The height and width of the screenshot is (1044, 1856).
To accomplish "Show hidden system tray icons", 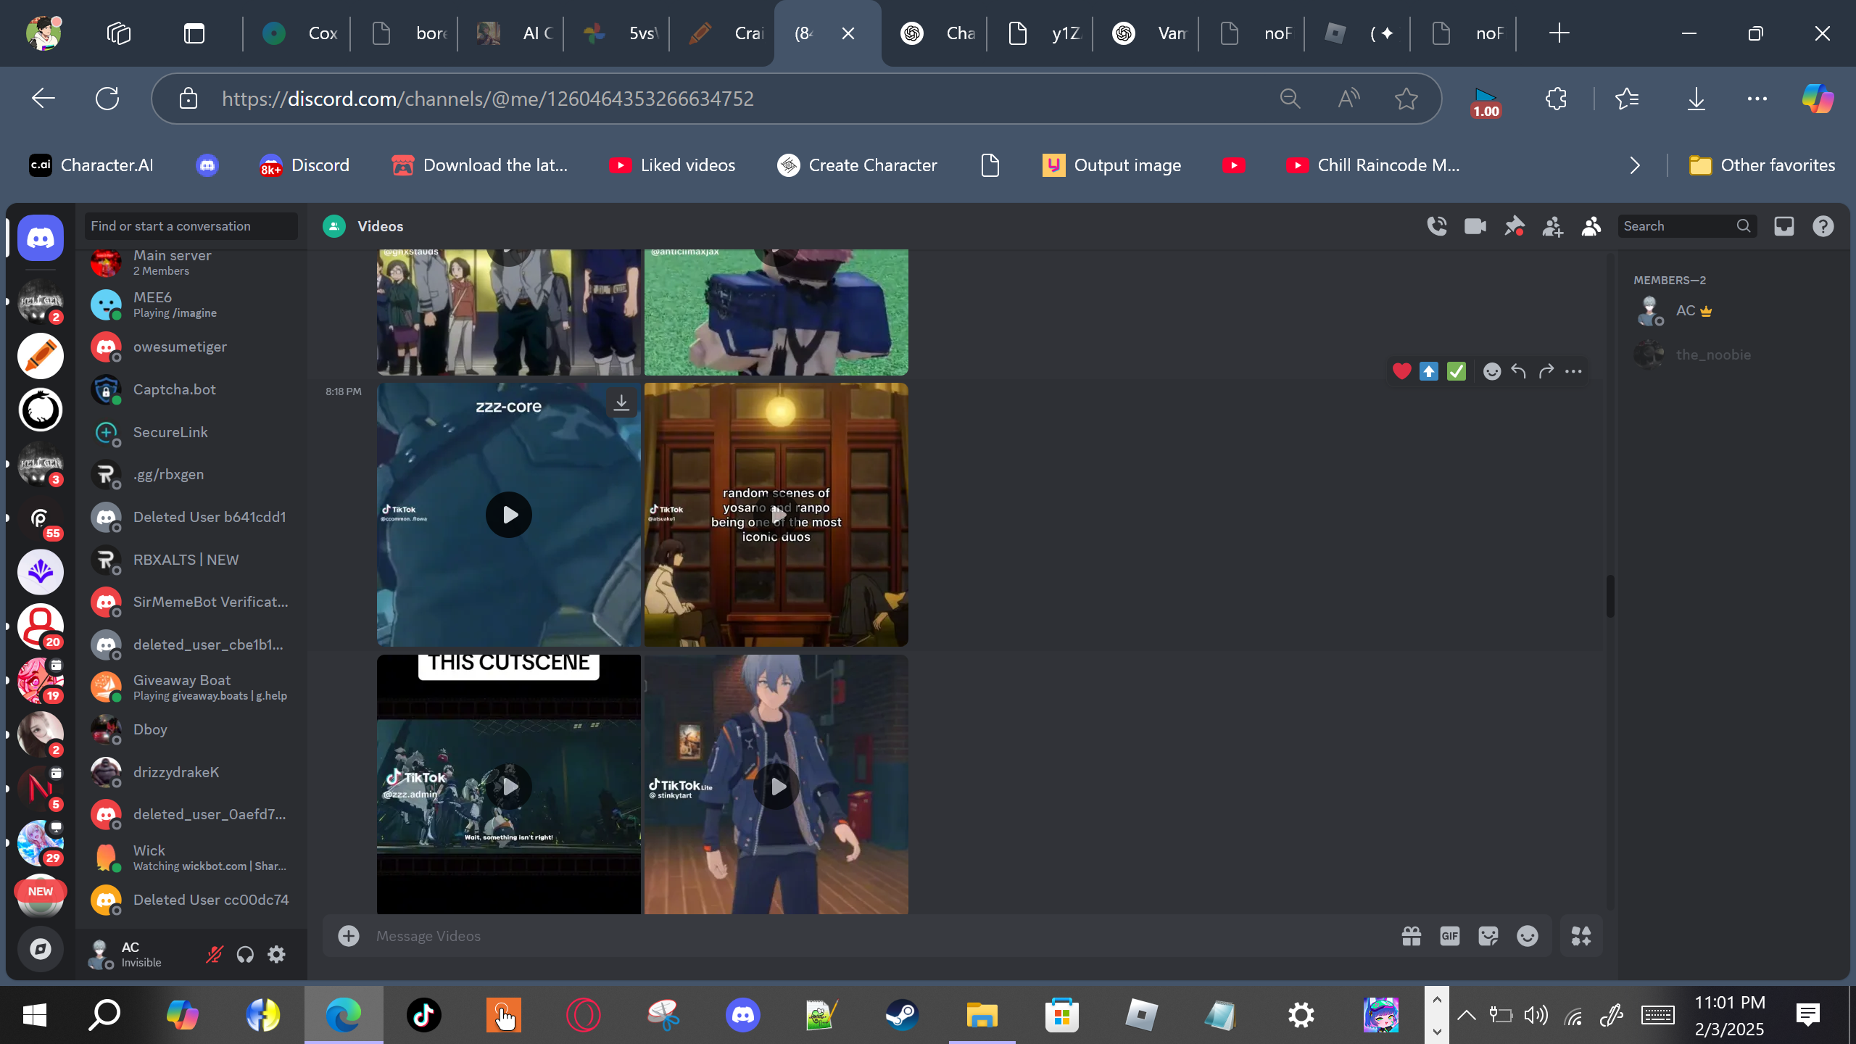I will pyautogui.click(x=1466, y=1015).
